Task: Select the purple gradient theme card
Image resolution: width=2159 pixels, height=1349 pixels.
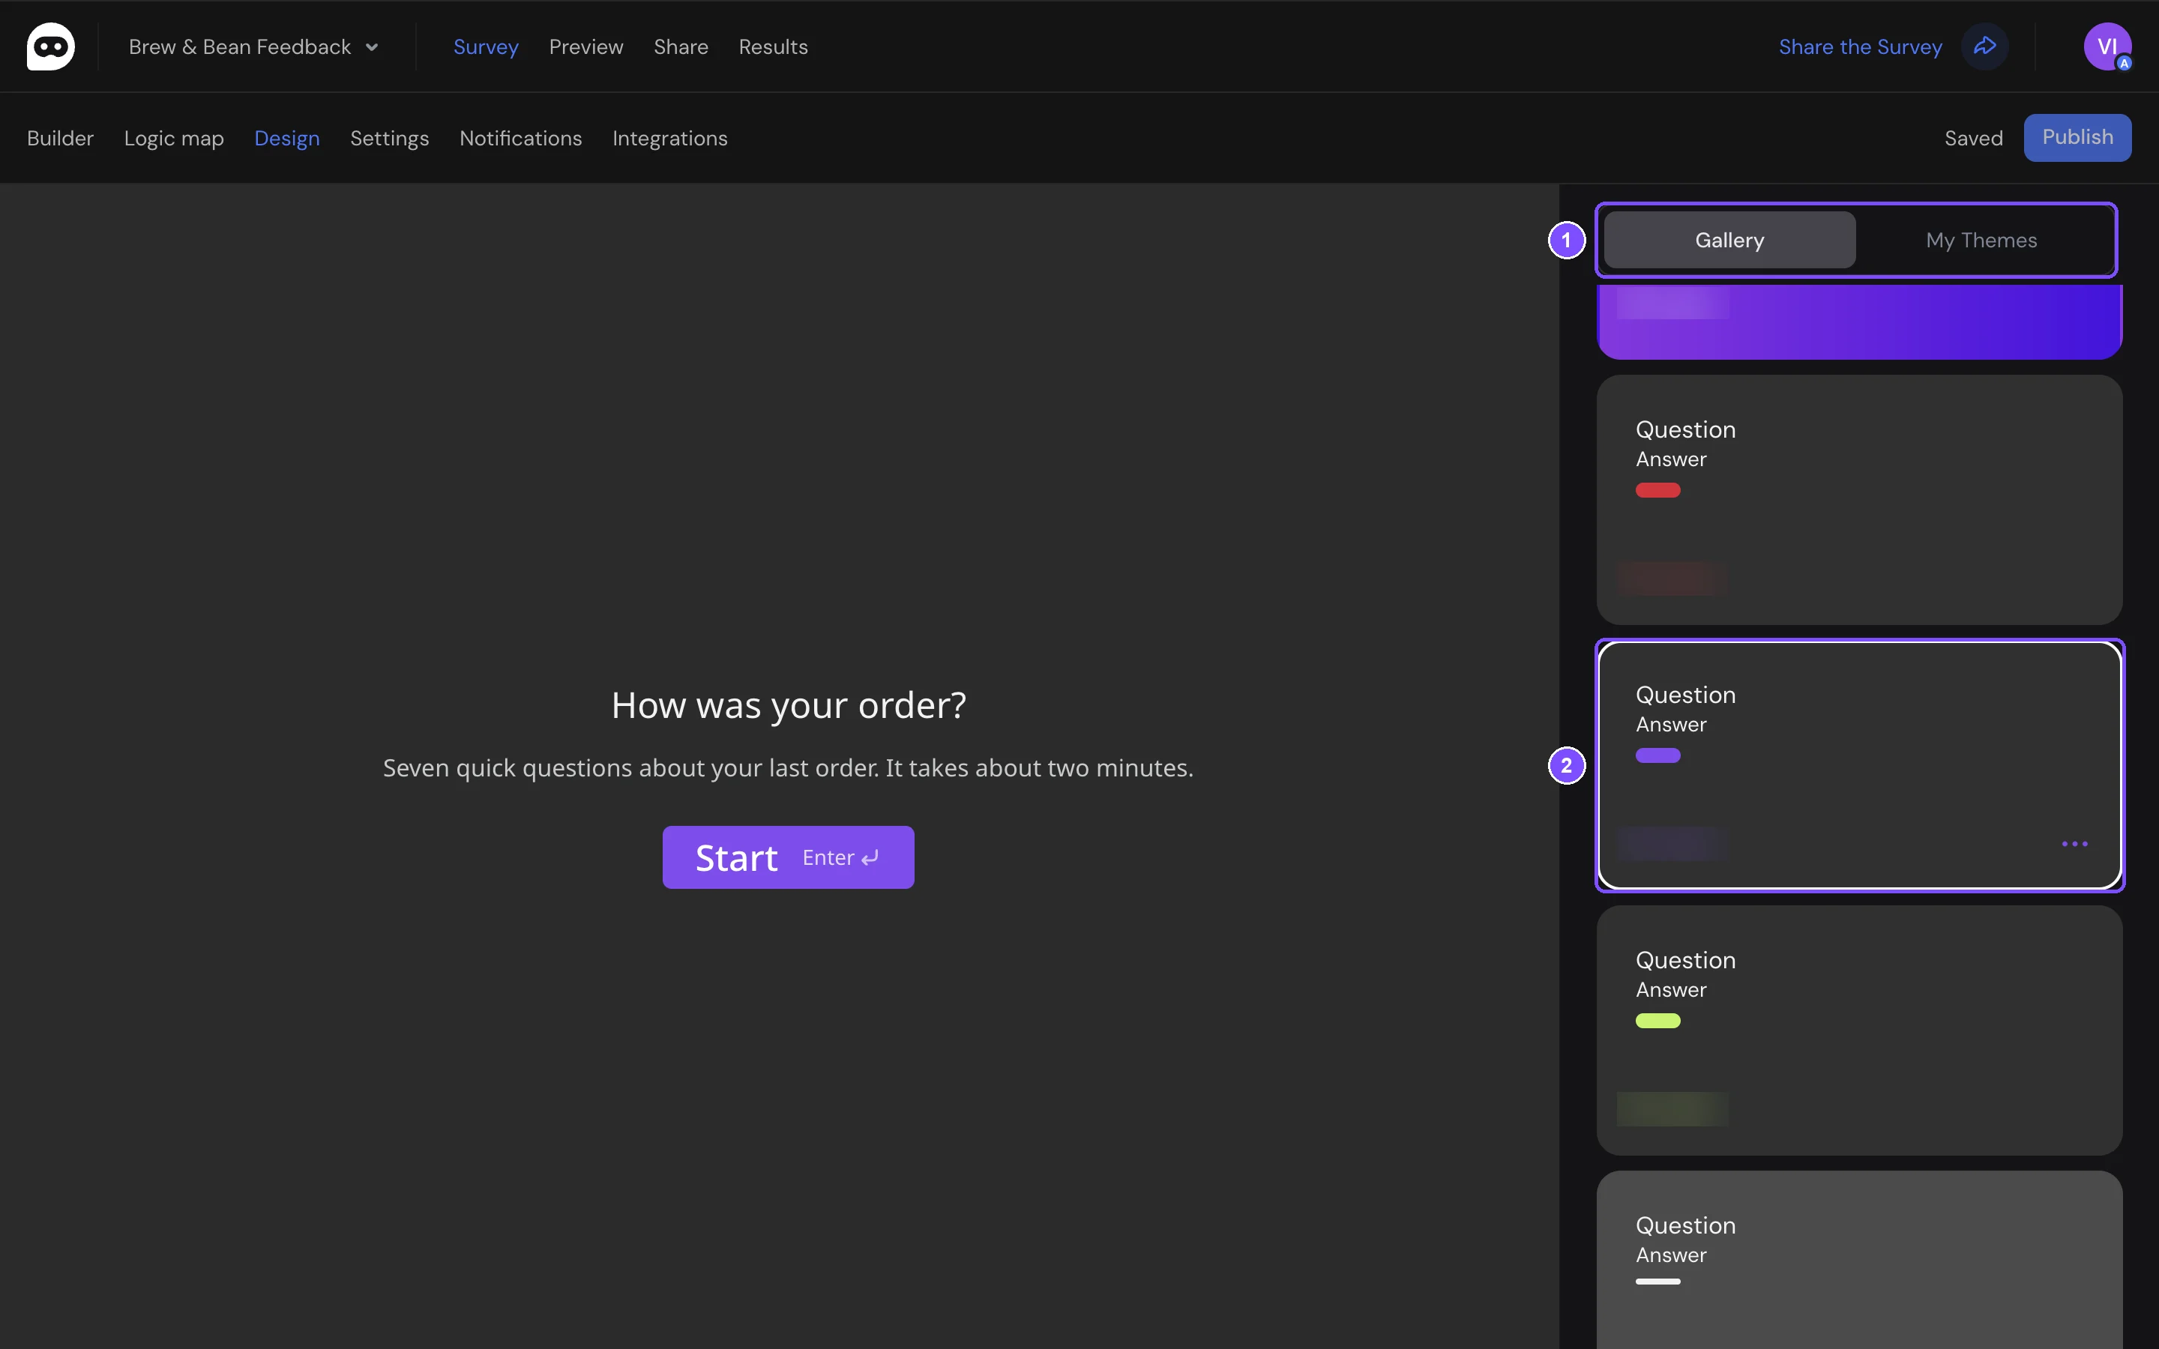Action: coord(1858,322)
